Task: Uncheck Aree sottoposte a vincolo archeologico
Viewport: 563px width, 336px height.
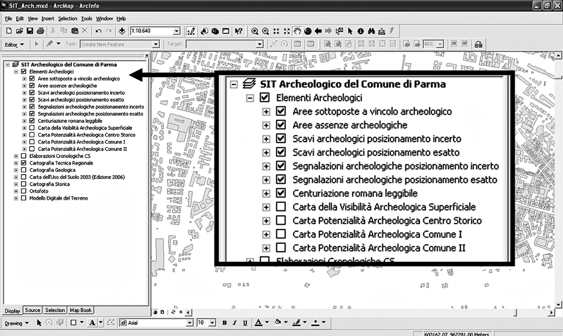Action: click(x=32, y=79)
